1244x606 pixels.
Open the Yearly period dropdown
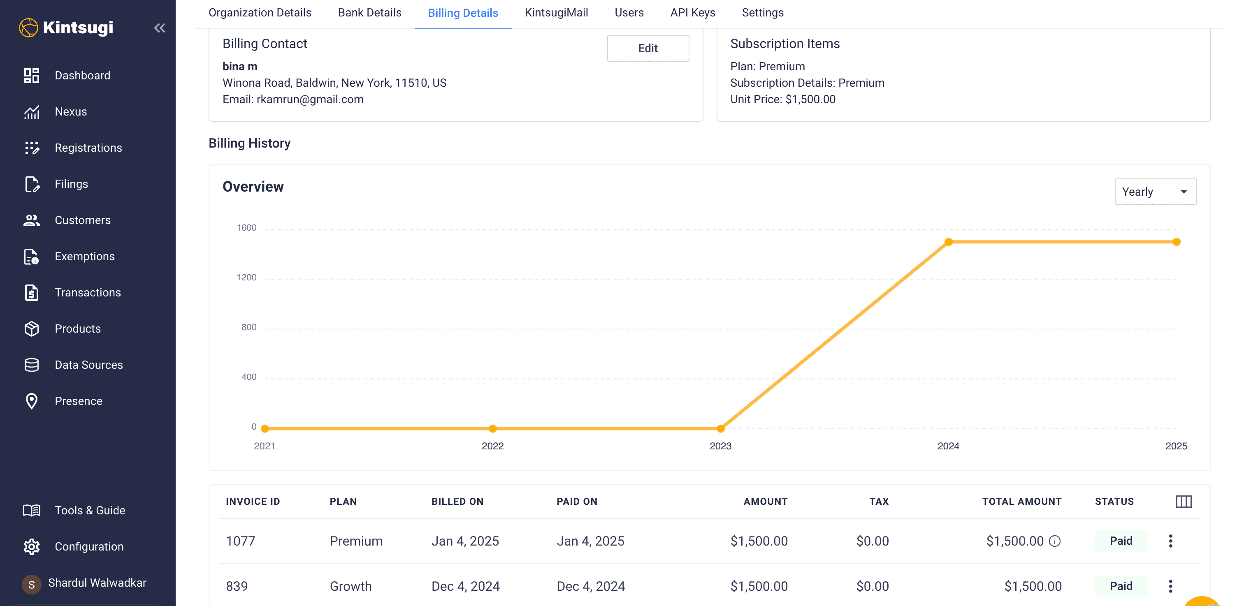[x=1155, y=192]
